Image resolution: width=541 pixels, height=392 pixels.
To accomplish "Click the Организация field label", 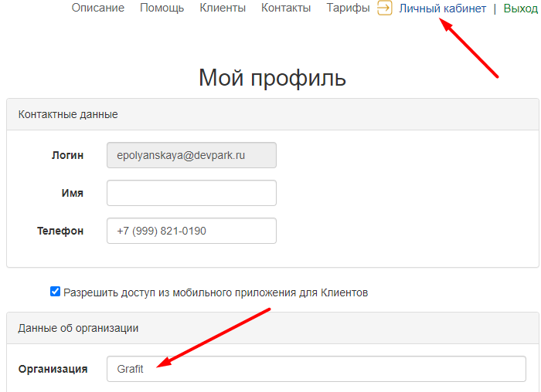I will pos(53,369).
